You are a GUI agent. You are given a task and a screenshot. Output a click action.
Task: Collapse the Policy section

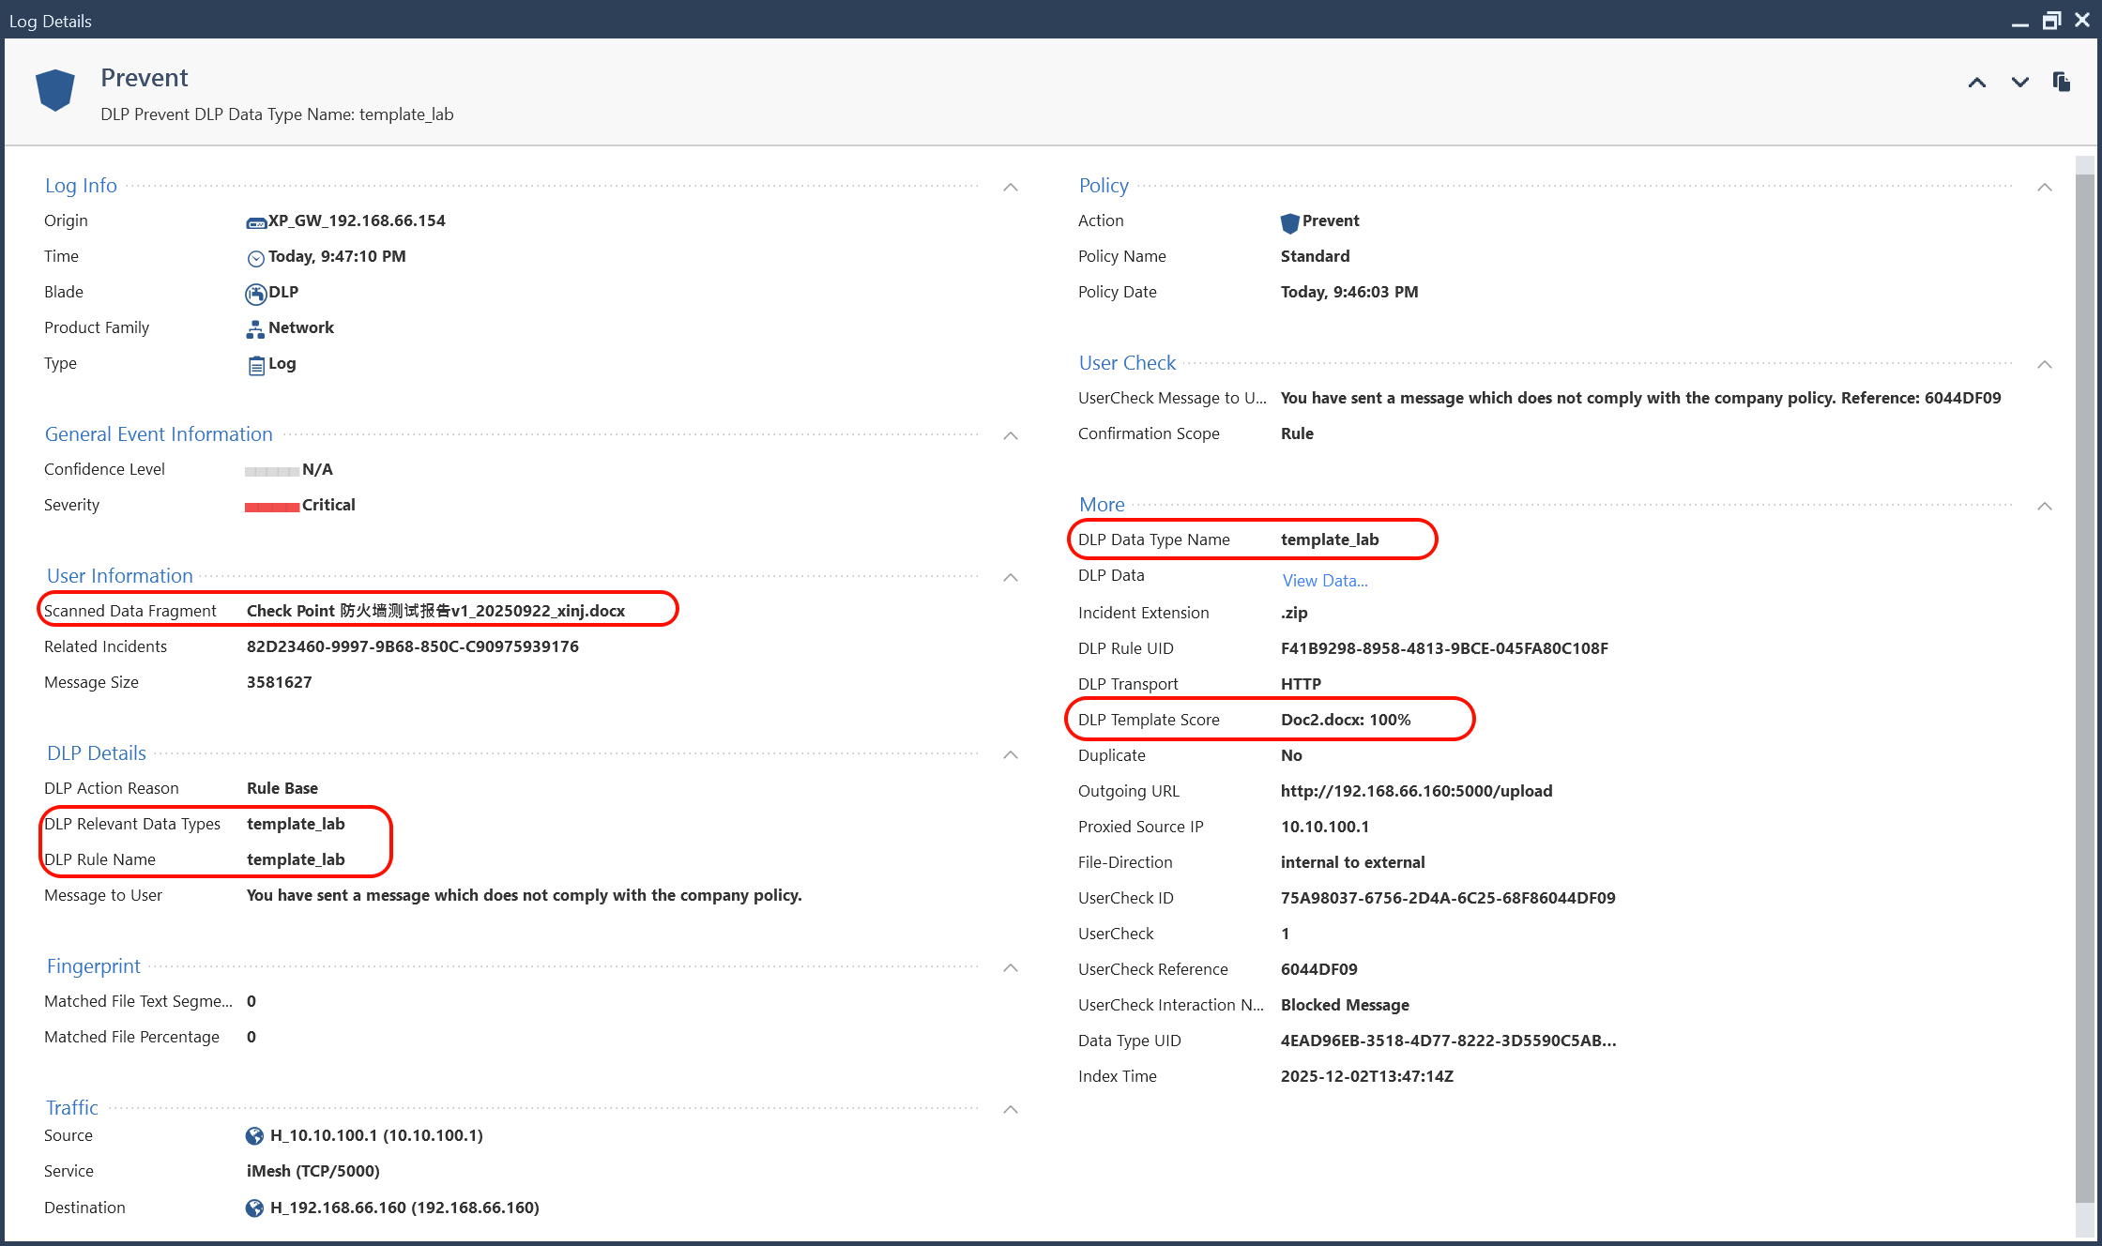point(2045,188)
